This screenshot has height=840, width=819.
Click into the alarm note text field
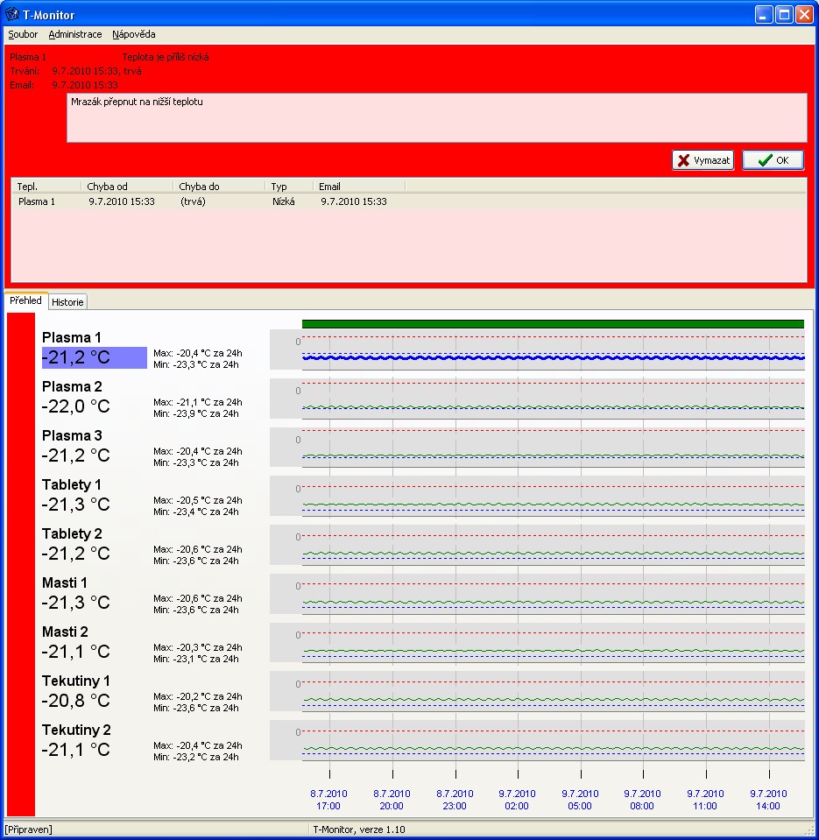(x=436, y=118)
